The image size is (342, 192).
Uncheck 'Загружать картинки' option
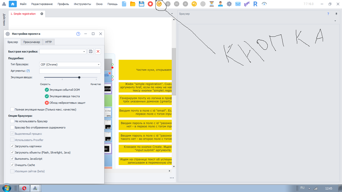pyautogui.click(x=12, y=146)
